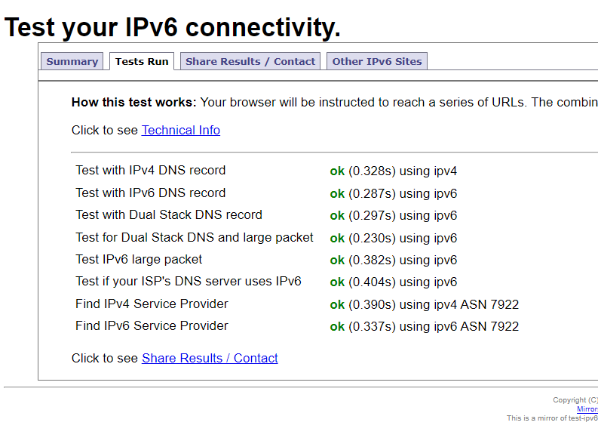The image size is (598, 447).
Task: Click the "Test your IPv6 connectivity" heading
Action: coord(173,27)
